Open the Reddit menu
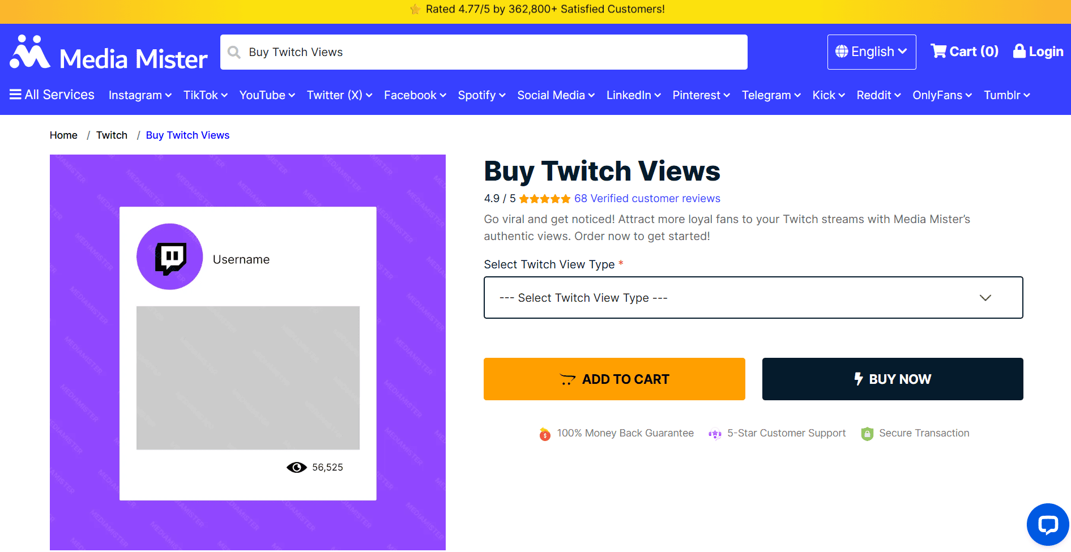 coord(878,95)
